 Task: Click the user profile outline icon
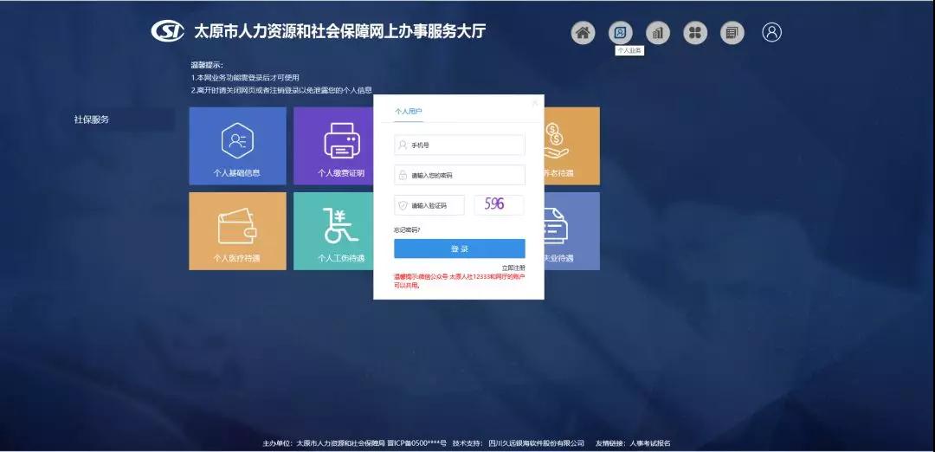tap(771, 32)
